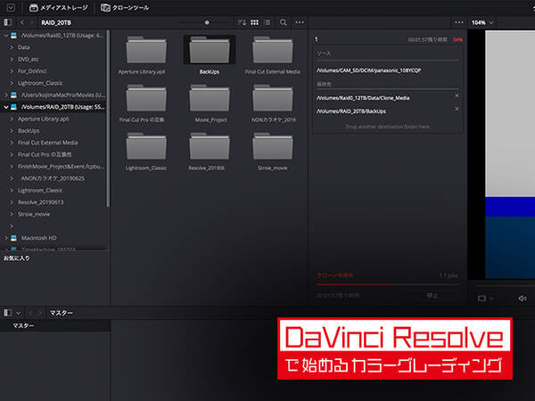
Task: Select Stroie_movie folder thumbnail
Action: coord(272,147)
